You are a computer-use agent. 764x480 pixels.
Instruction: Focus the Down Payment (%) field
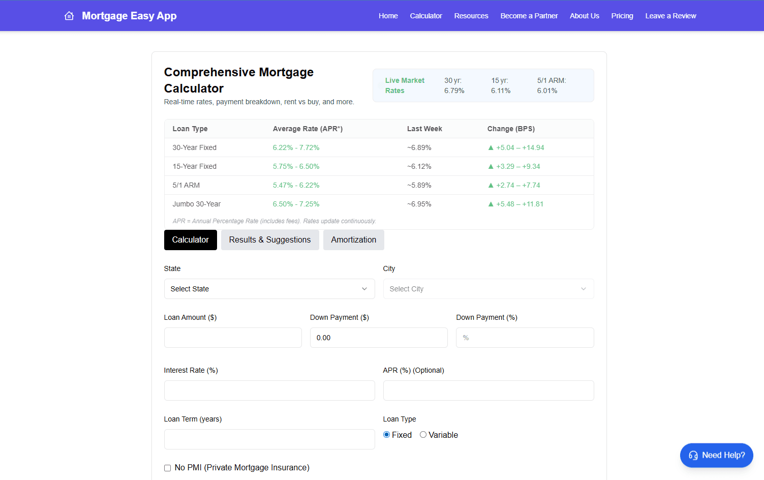[x=525, y=338]
